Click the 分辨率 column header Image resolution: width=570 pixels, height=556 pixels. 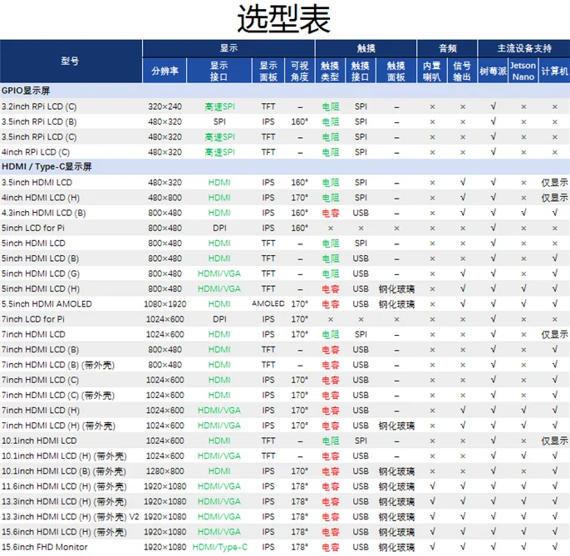tap(165, 70)
